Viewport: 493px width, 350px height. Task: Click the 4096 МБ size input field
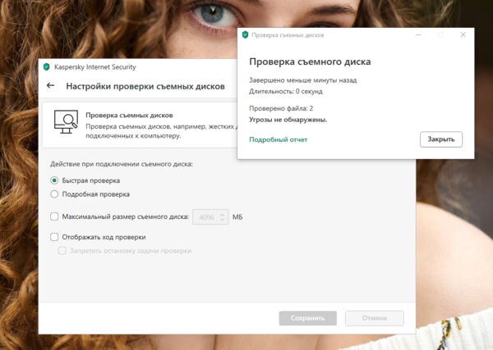(x=210, y=217)
